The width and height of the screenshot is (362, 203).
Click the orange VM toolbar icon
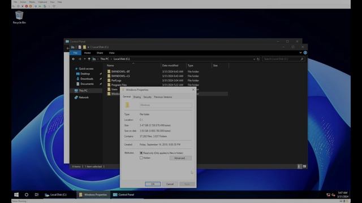pos(31,6)
